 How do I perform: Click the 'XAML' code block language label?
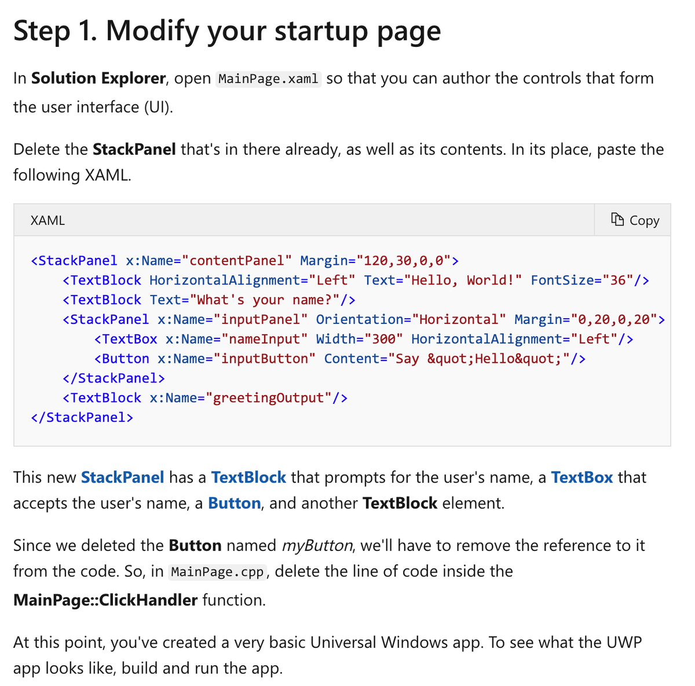[47, 220]
